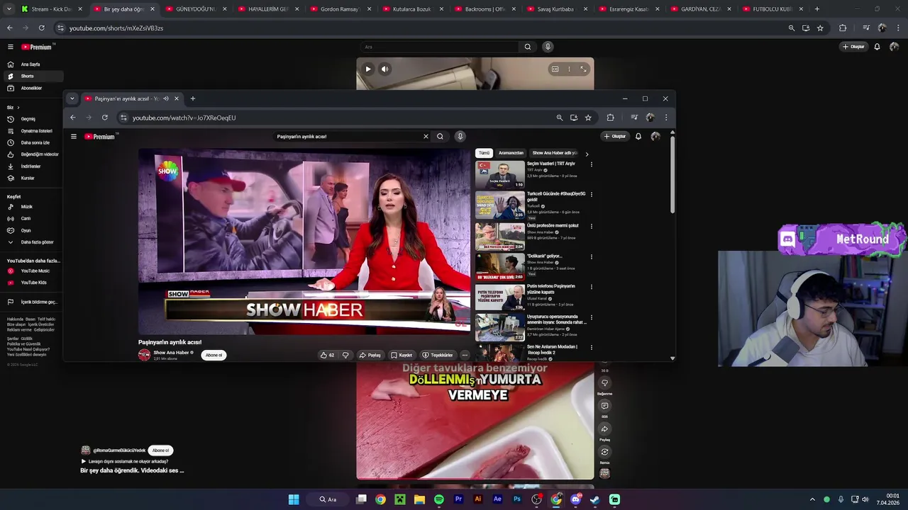Select the Show Ana Haber adlı filter chip
This screenshot has height=510, width=908.
coord(555,153)
